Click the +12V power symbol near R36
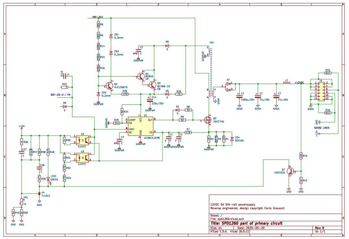The image size is (349, 239). coord(22,128)
